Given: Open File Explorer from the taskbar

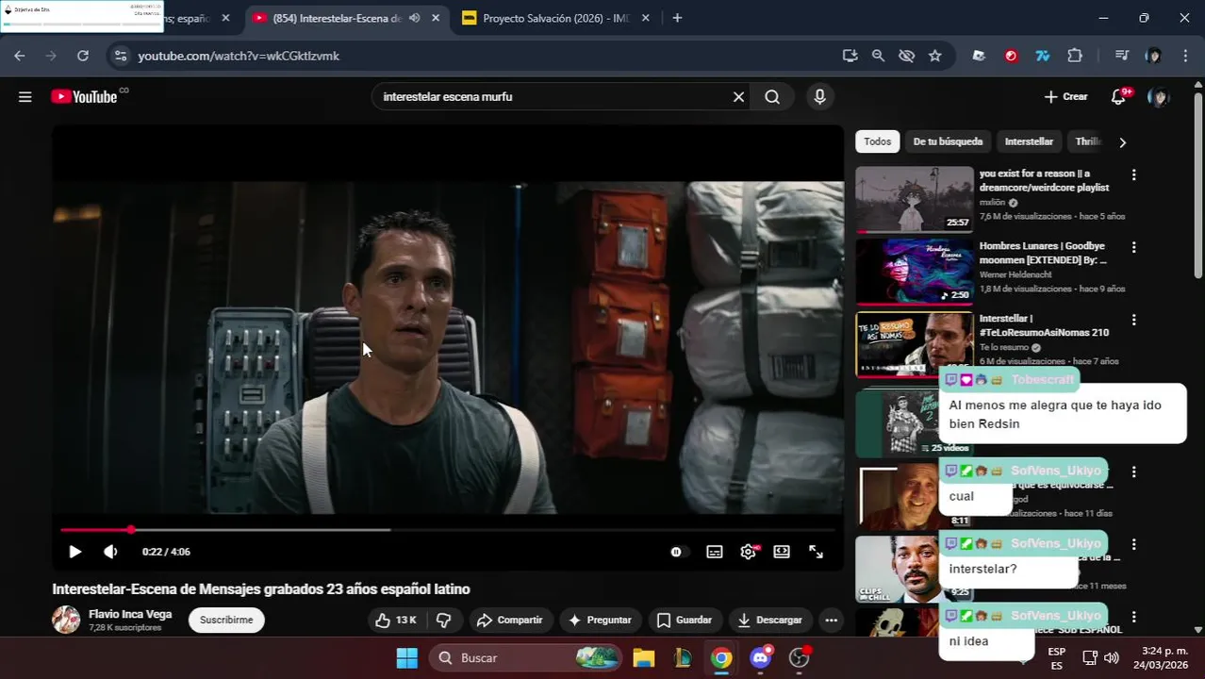Looking at the screenshot, I should pos(644,657).
